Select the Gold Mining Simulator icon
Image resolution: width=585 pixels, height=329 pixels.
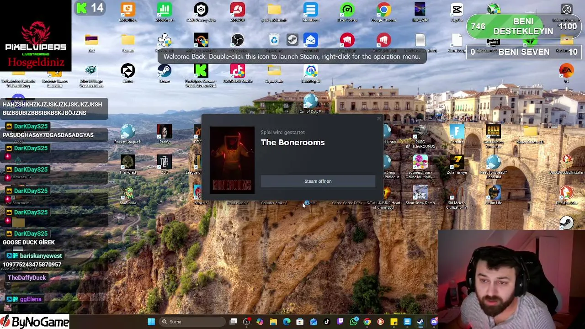coord(493,136)
